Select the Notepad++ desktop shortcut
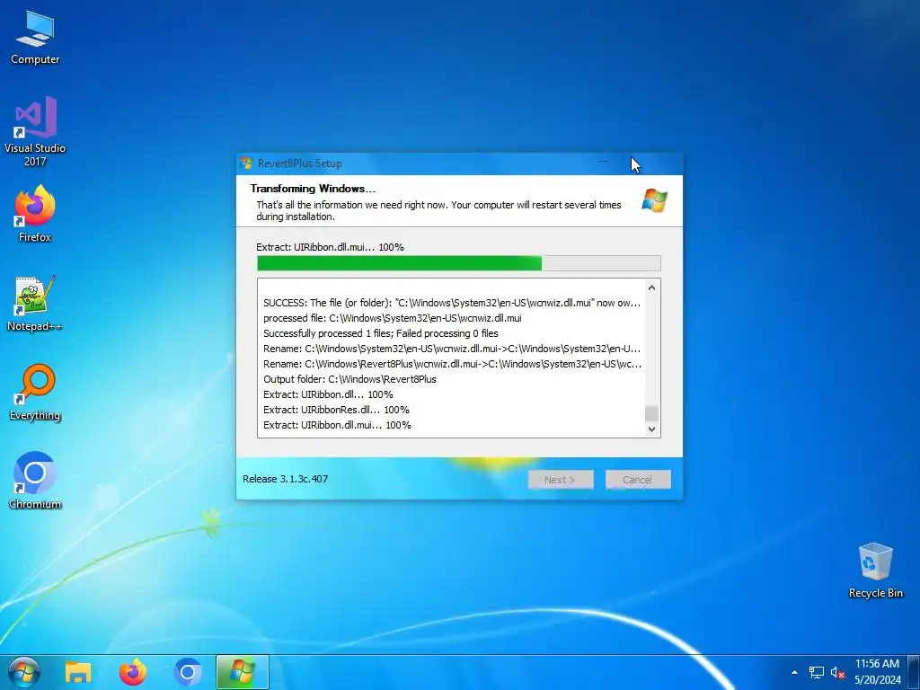920x690 pixels. coord(35,304)
